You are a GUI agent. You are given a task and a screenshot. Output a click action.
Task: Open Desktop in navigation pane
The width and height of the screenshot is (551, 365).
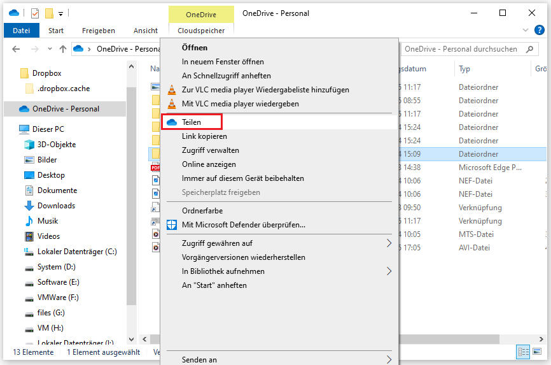51,175
